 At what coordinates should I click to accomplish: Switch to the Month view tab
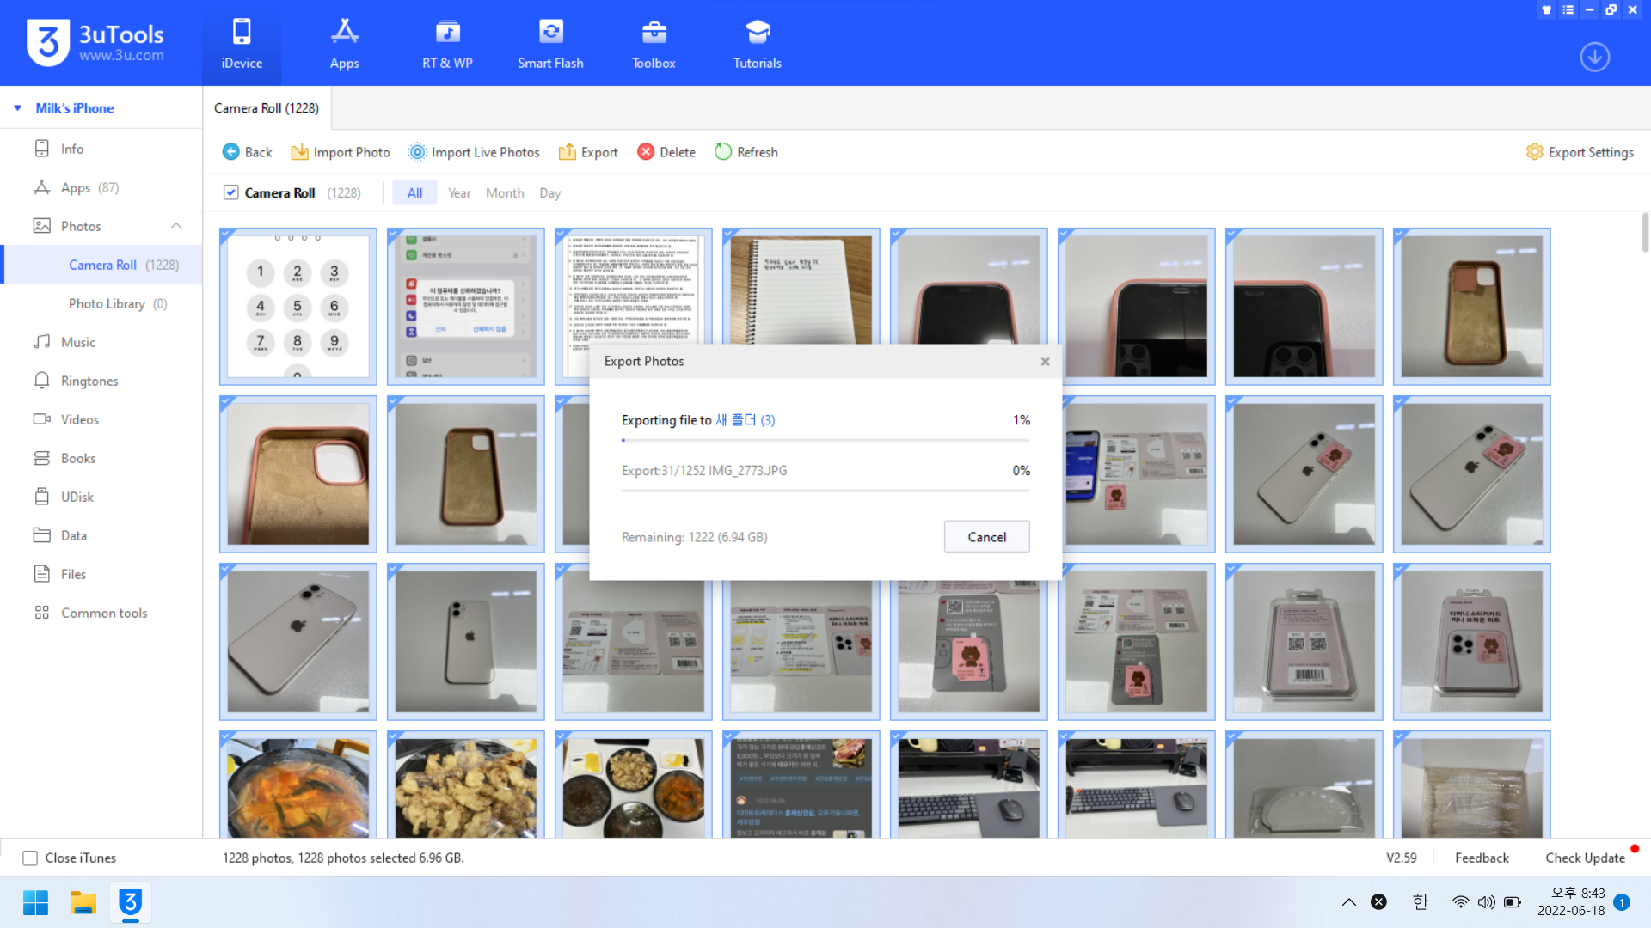tap(505, 193)
